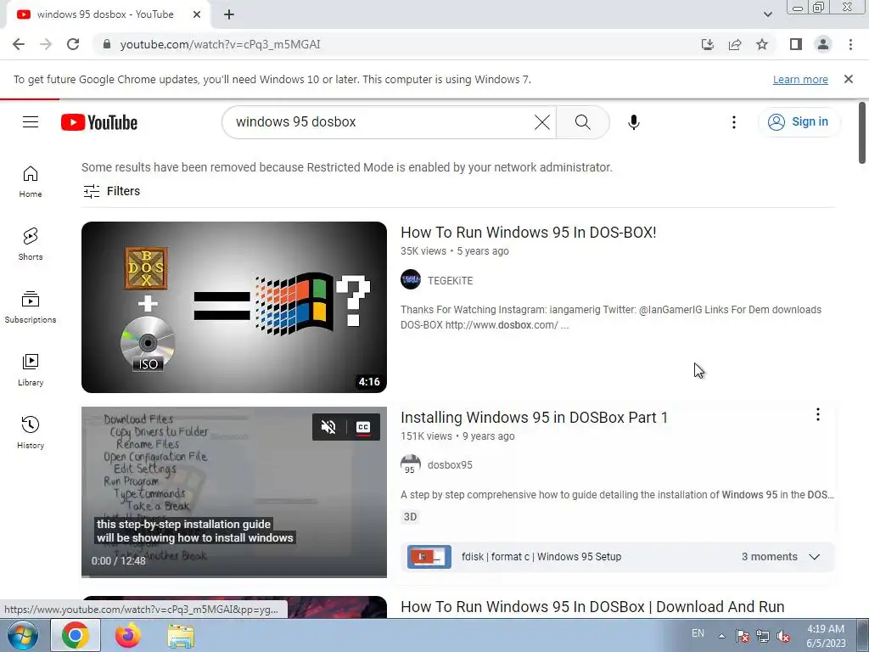This screenshot has width=869, height=652.
Task: Open Chrome profile avatar
Action: (823, 44)
